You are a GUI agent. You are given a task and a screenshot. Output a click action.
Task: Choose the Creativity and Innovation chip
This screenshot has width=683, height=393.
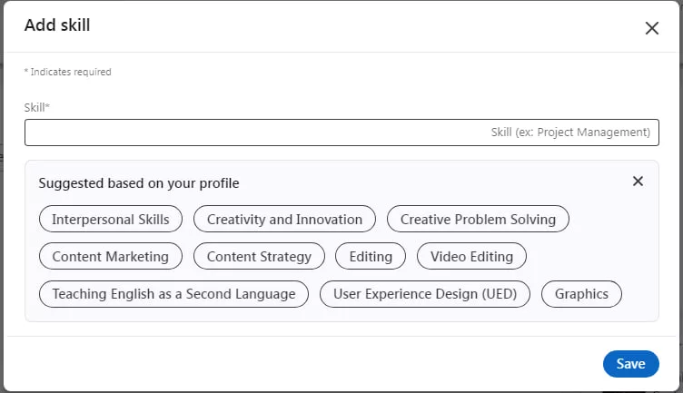click(x=284, y=219)
